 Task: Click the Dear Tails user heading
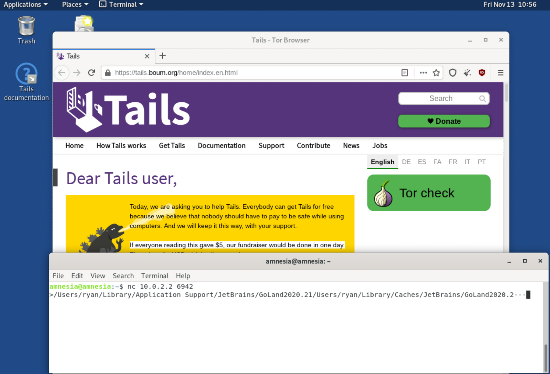[x=121, y=178]
